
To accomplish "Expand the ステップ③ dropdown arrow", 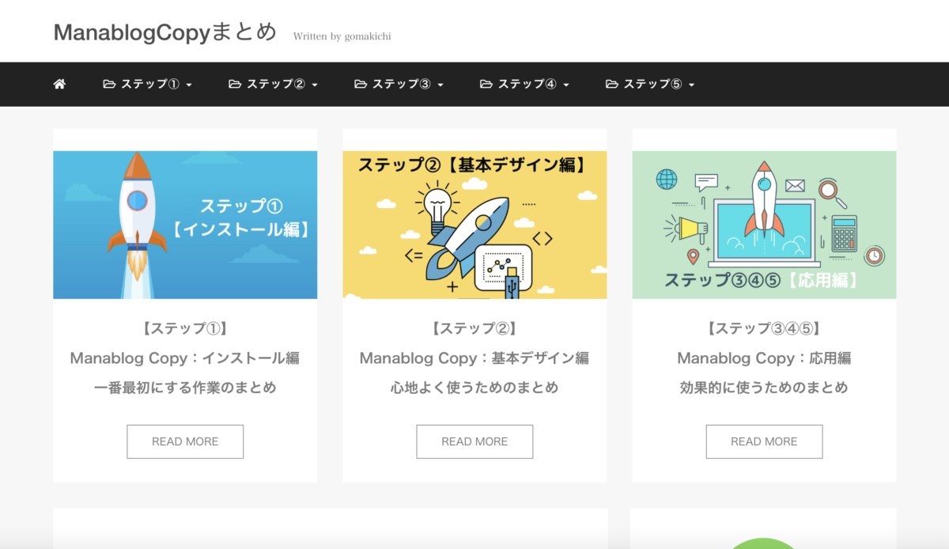I will pos(440,85).
